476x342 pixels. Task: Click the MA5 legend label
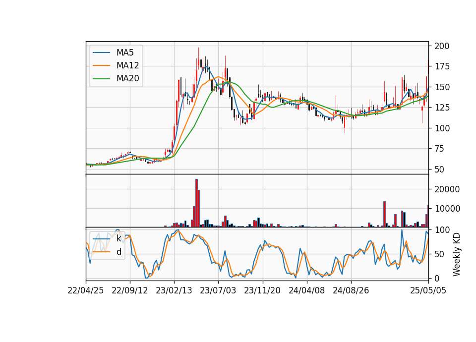click(x=125, y=53)
